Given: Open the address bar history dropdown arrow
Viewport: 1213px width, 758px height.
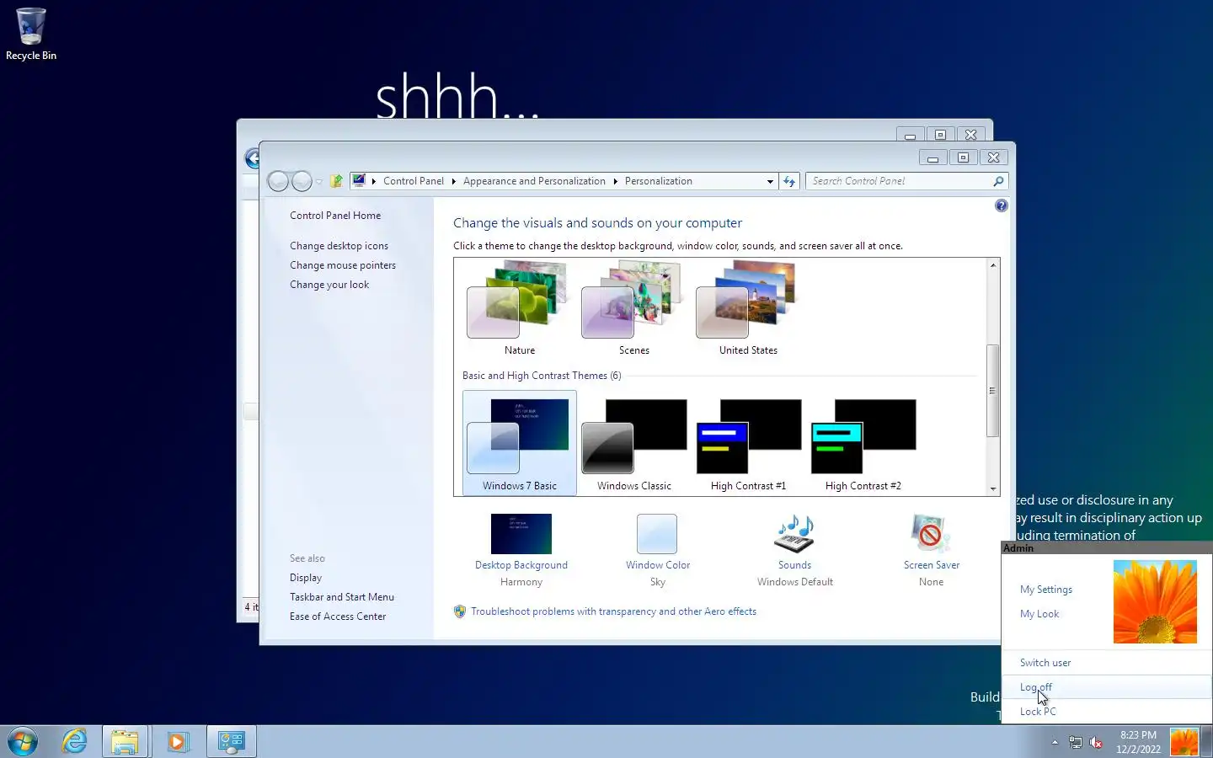Looking at the screenshot, I should point(770,181).
